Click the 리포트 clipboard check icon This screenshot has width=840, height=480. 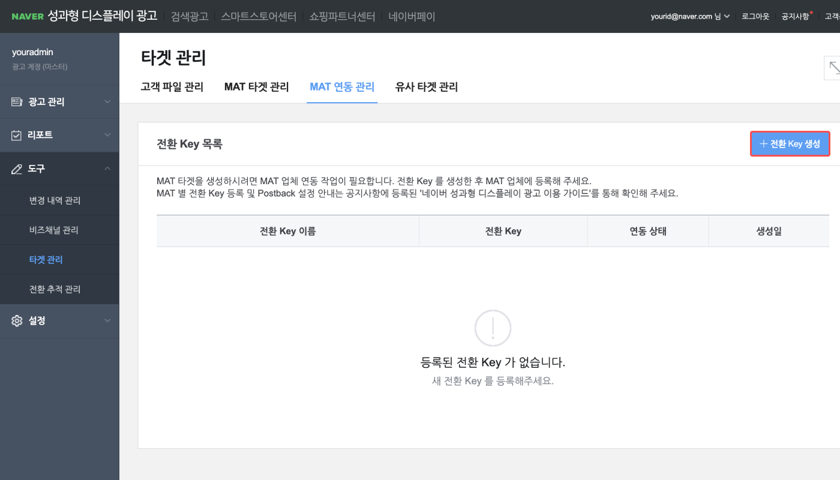point(17,135)
